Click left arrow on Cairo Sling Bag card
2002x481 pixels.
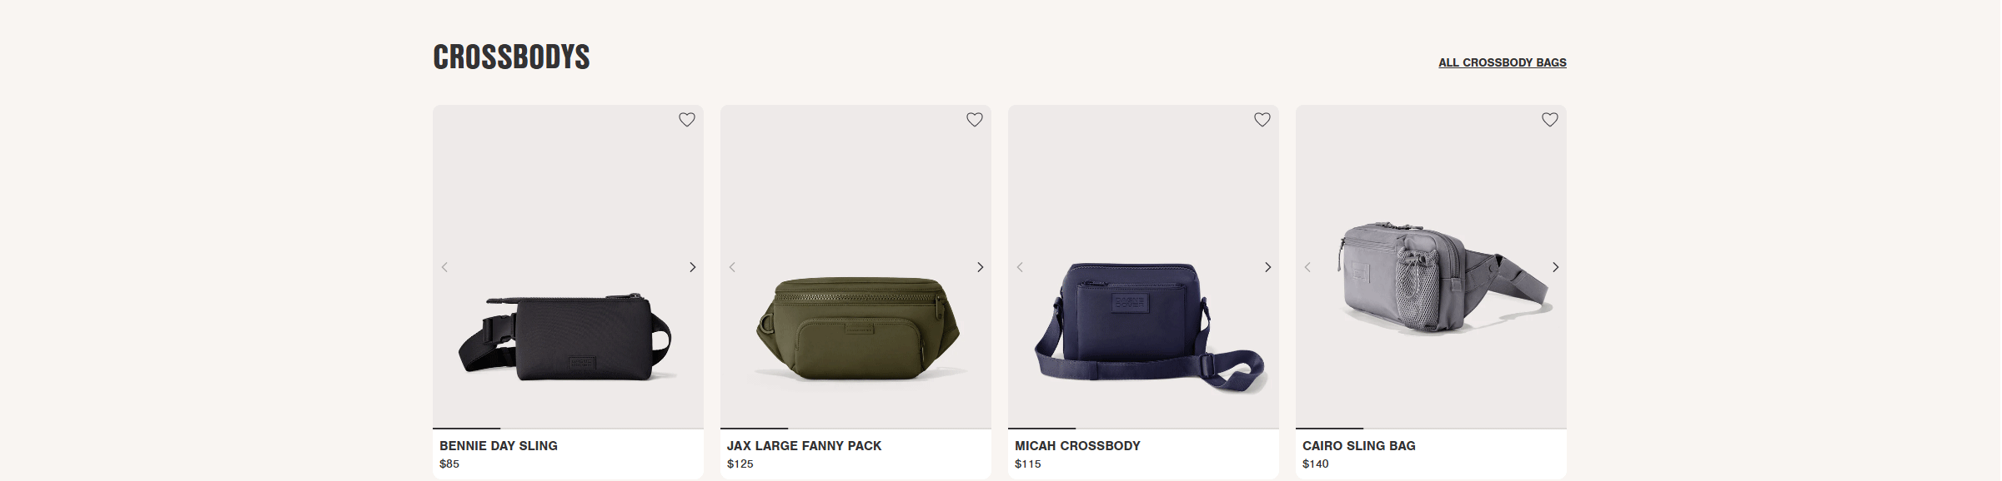click(x=1307, y=267)
